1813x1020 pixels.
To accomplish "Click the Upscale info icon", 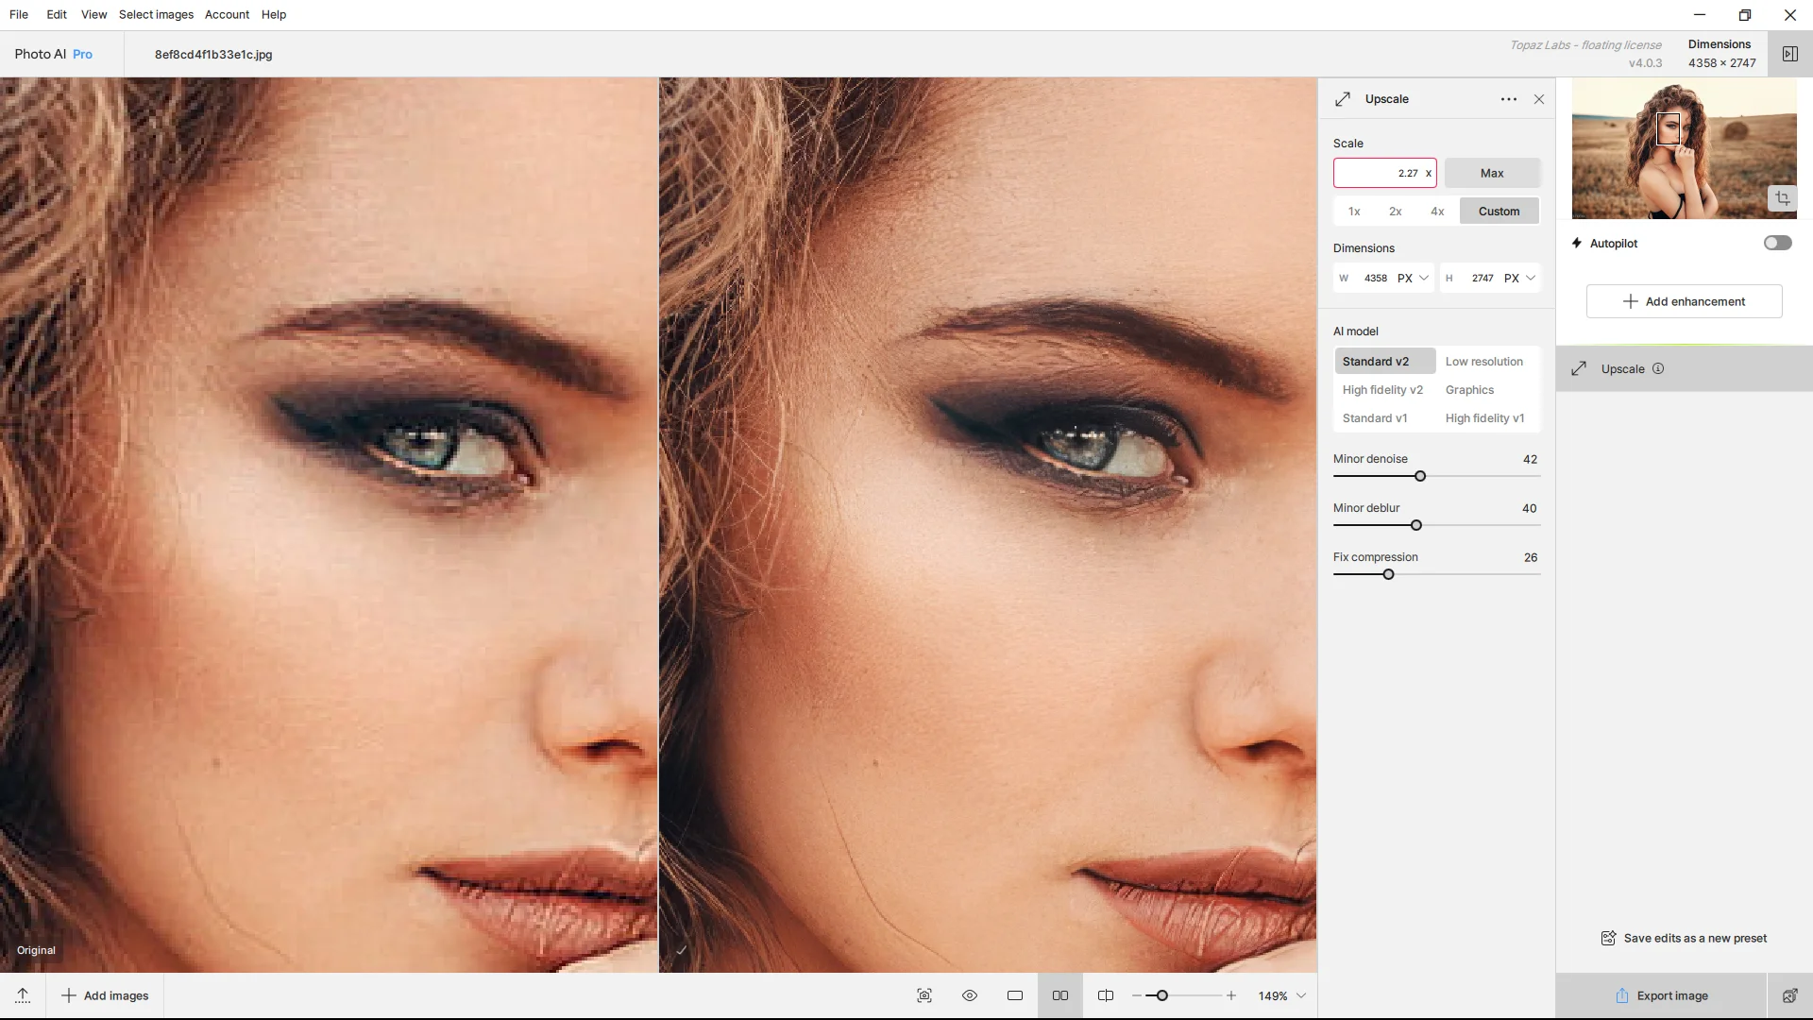I will pyautogui.click(x=1658, y=369).
